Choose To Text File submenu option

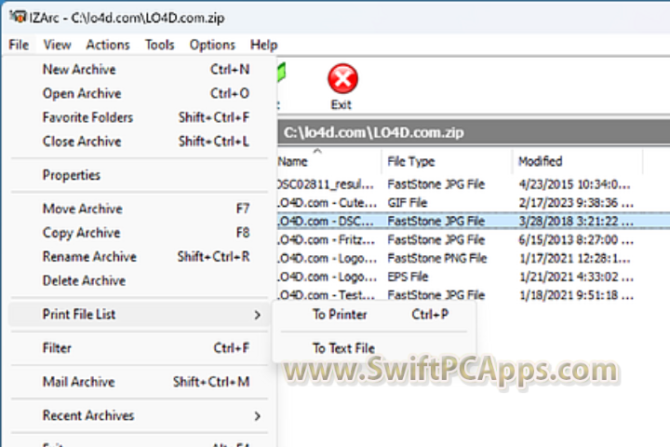(x=374, y=348)
